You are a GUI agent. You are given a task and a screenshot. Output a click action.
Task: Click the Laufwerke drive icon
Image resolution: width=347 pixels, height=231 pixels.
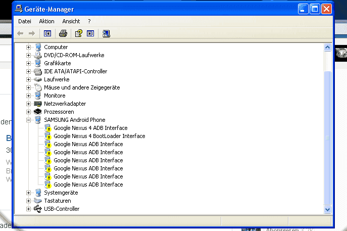(x=38, y=79)
